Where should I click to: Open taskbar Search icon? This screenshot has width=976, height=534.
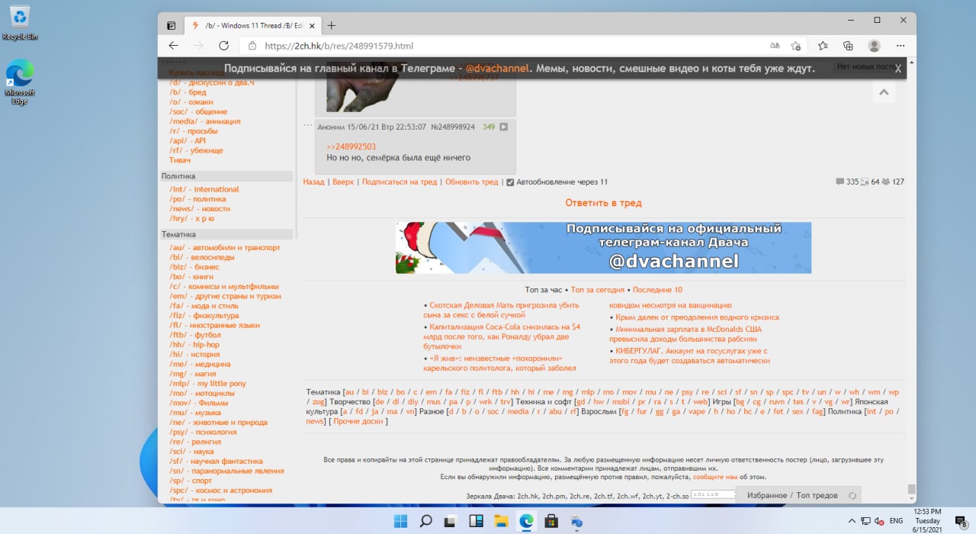pyautogui.click(x=425, y=522)
